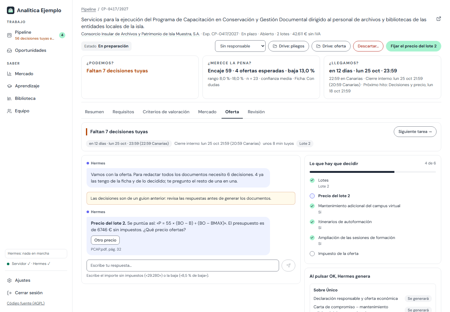Click the Pipeline badge showing 4

tap(62, 35)
